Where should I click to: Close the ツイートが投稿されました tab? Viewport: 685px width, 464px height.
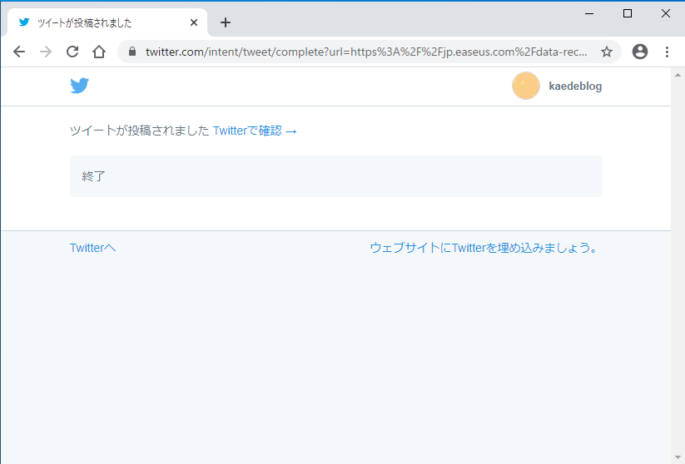[194, 22]
